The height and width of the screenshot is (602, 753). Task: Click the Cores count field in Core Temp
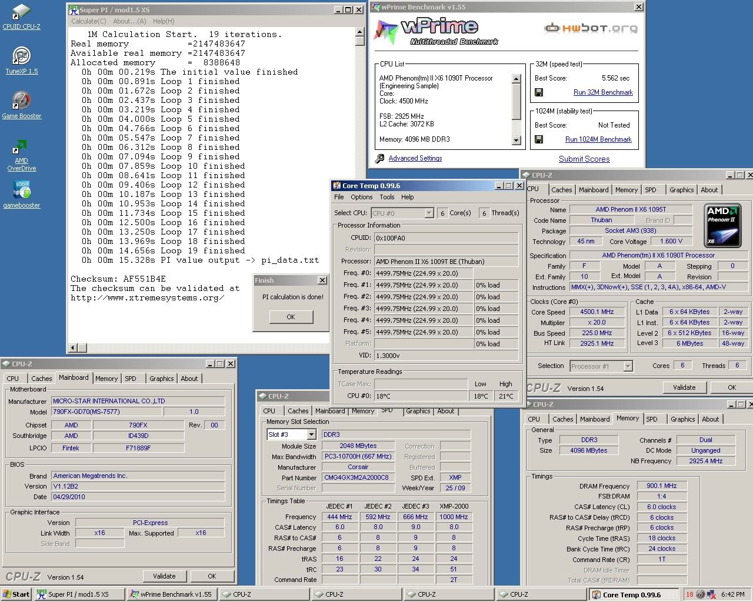(x=442, y=213)
